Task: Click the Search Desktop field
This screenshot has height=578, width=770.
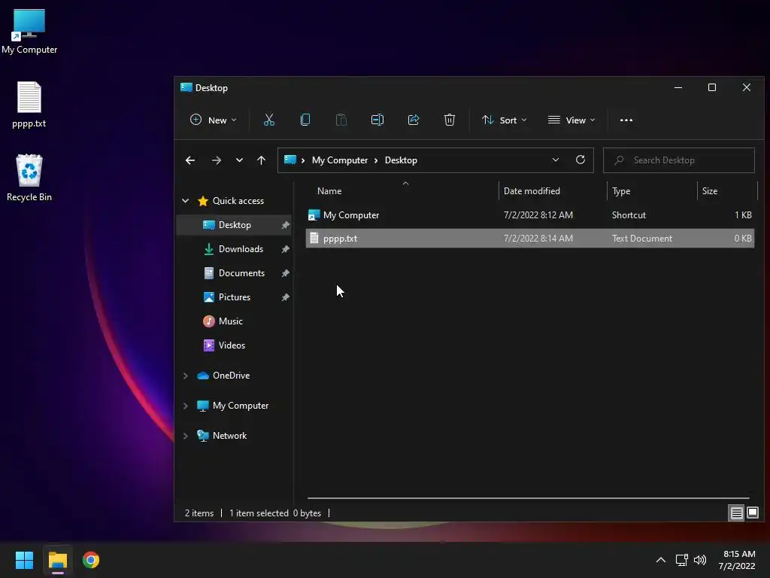Action: pyautogui.click(x=679, y=160)
